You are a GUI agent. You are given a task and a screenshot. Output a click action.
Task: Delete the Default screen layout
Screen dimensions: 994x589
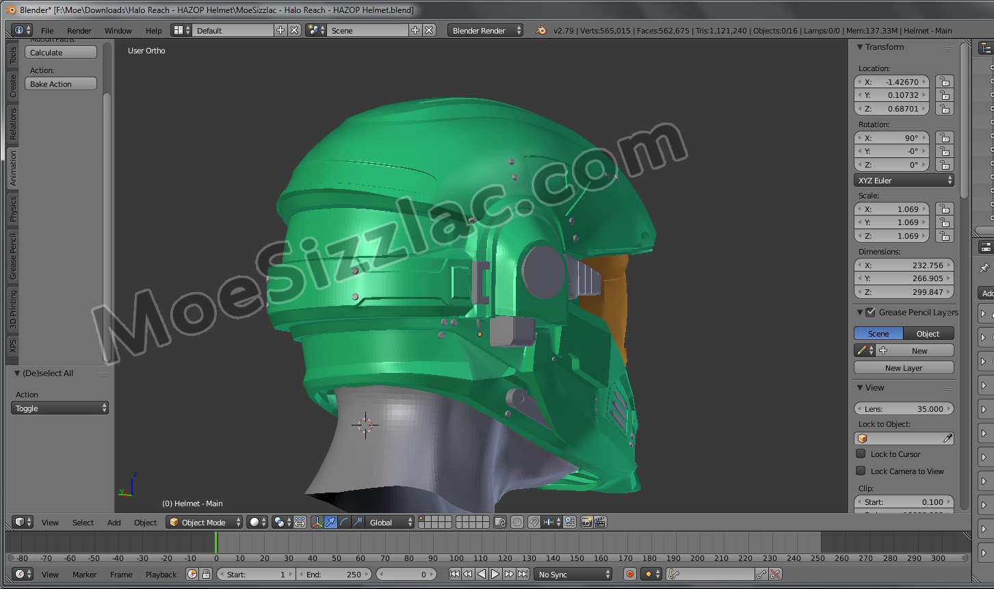tap(294, 30)
